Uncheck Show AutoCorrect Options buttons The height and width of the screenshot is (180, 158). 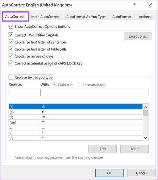11,26
